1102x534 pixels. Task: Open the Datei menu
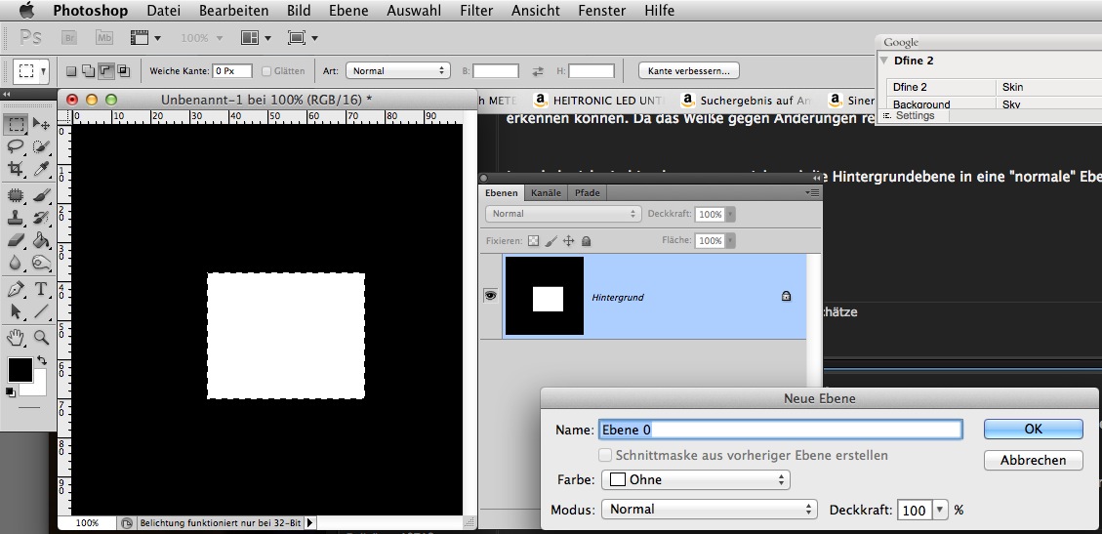click(164, 11)
